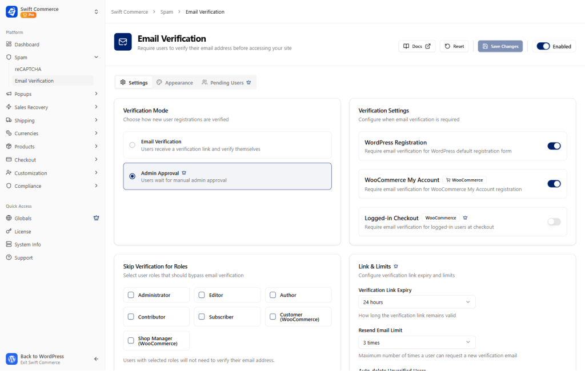The image size is (585, 371).
Task: Click the Popups megaphone icon
Action: pos(9,94)
